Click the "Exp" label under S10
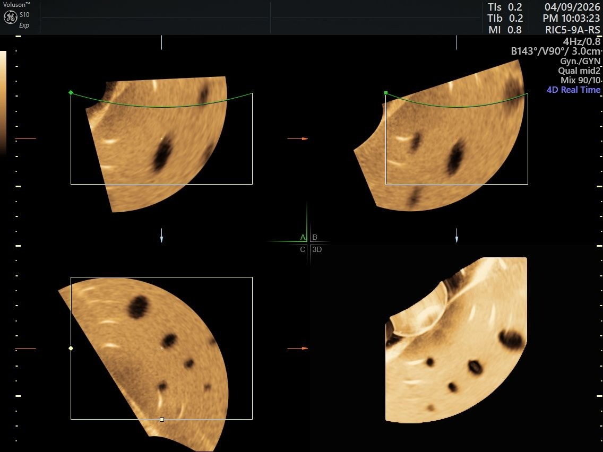The height and width of the screenshot is (452, 603). [x=24, y=25]
